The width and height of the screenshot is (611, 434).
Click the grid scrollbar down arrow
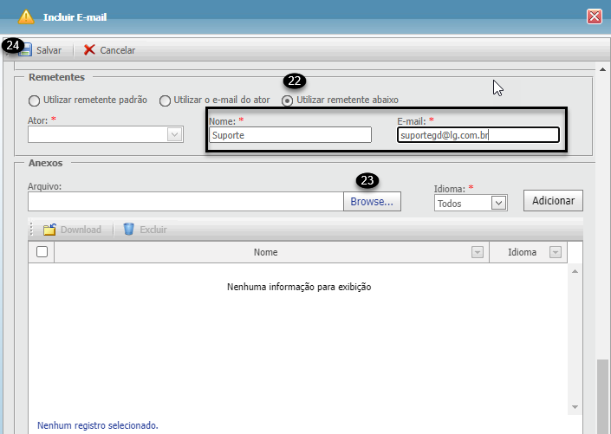point(575,407)
